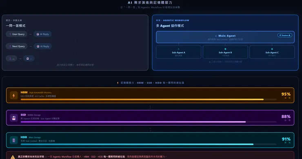This screenshot has width=302, height=159.
Task: Click the AGENTIC WORKFLOW caption
Action: 176,20
